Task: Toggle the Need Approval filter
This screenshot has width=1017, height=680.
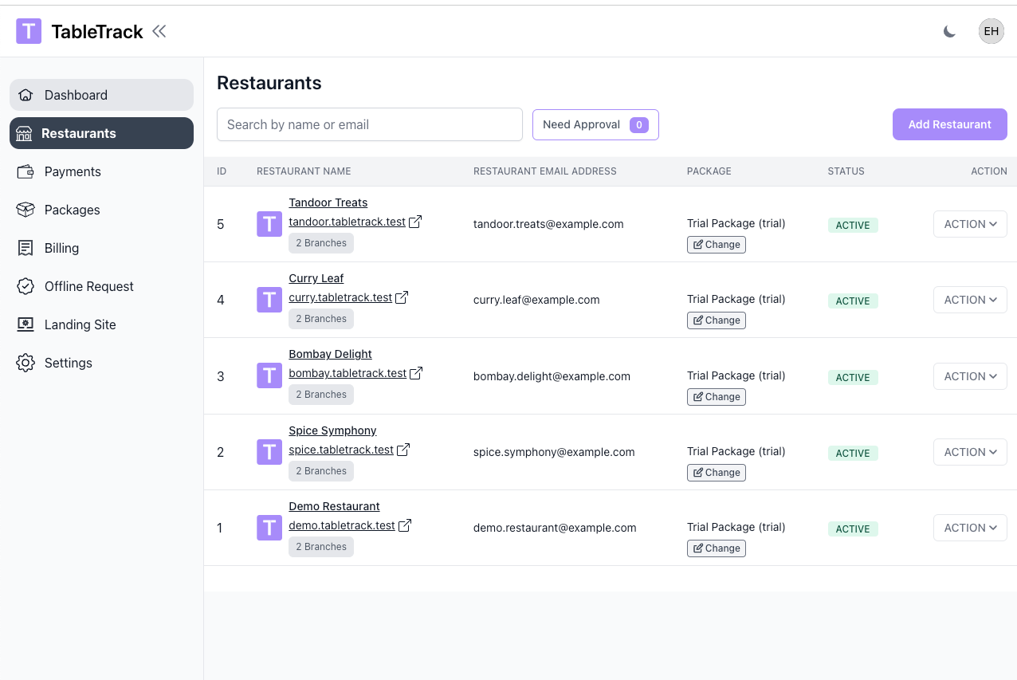Action: tap(595, 124)
